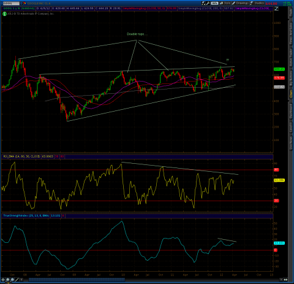
Task: Click the colored balls linking icon
Action: [x=24, y=3]
